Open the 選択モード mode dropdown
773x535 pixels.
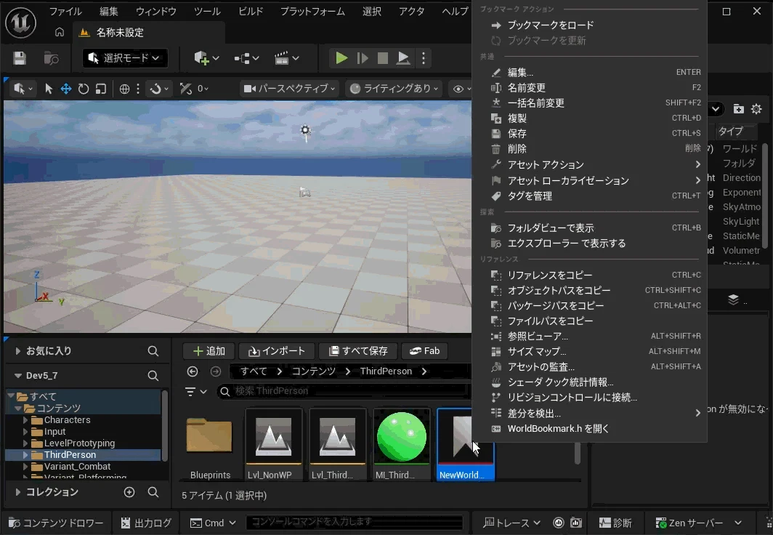(125, 58)
